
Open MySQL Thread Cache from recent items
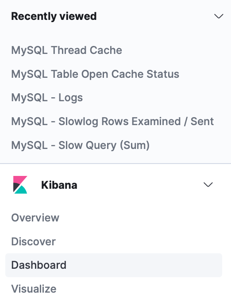67,50
